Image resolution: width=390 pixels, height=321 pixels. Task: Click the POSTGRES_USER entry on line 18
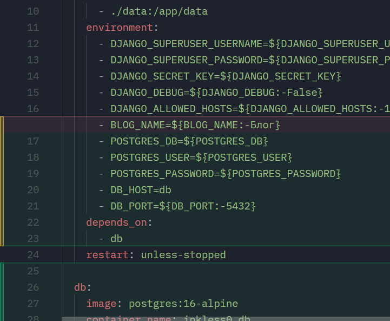point(201,158)
